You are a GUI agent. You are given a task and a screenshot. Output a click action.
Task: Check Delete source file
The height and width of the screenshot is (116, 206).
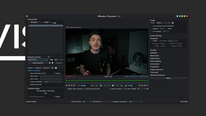pyautogui.click(x=29, y=84)
